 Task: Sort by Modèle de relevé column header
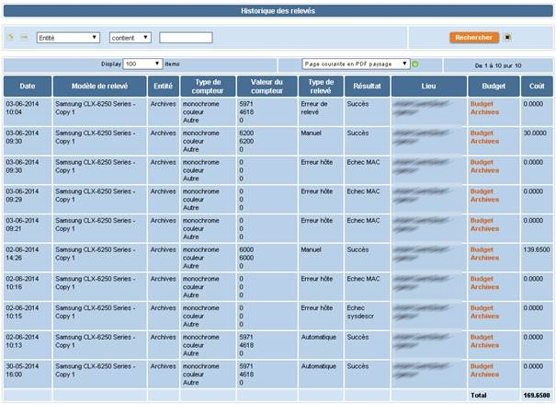pyautogui.click(x=99, y=87)
